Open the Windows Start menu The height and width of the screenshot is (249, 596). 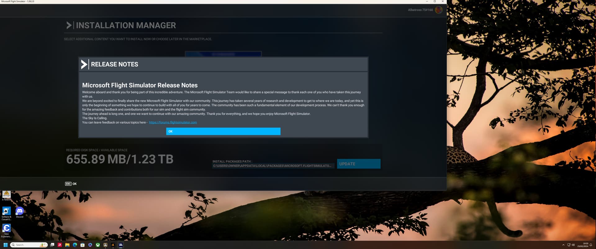point(6,245)
